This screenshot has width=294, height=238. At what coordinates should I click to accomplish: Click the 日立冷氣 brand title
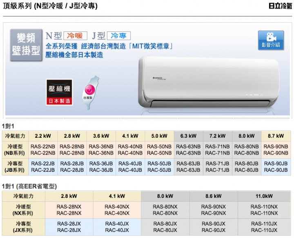coord(280,6)
